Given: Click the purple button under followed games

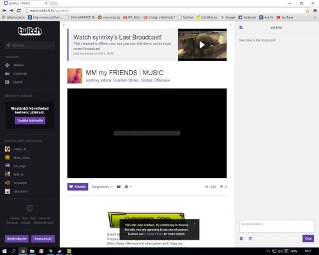Looking at the screenshot, I should pos(30,120).
